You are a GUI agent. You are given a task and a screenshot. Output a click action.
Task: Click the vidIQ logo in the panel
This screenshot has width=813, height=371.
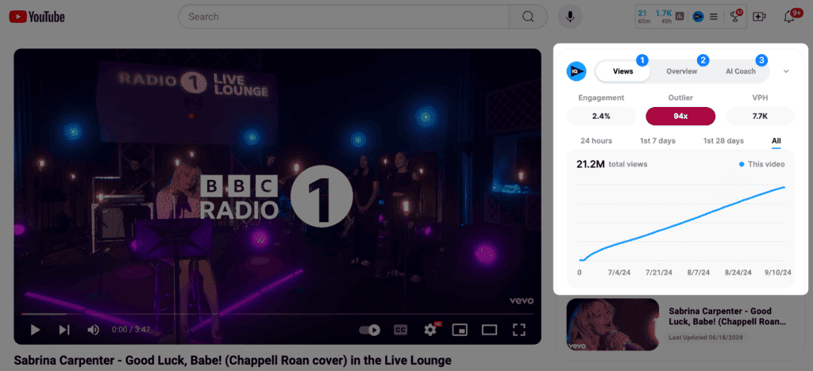pos(576,71)
